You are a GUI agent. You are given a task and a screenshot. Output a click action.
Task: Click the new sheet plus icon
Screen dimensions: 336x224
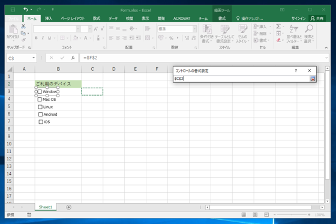tap(69, 207)
